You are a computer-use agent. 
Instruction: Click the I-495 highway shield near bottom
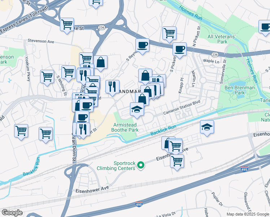139,204
